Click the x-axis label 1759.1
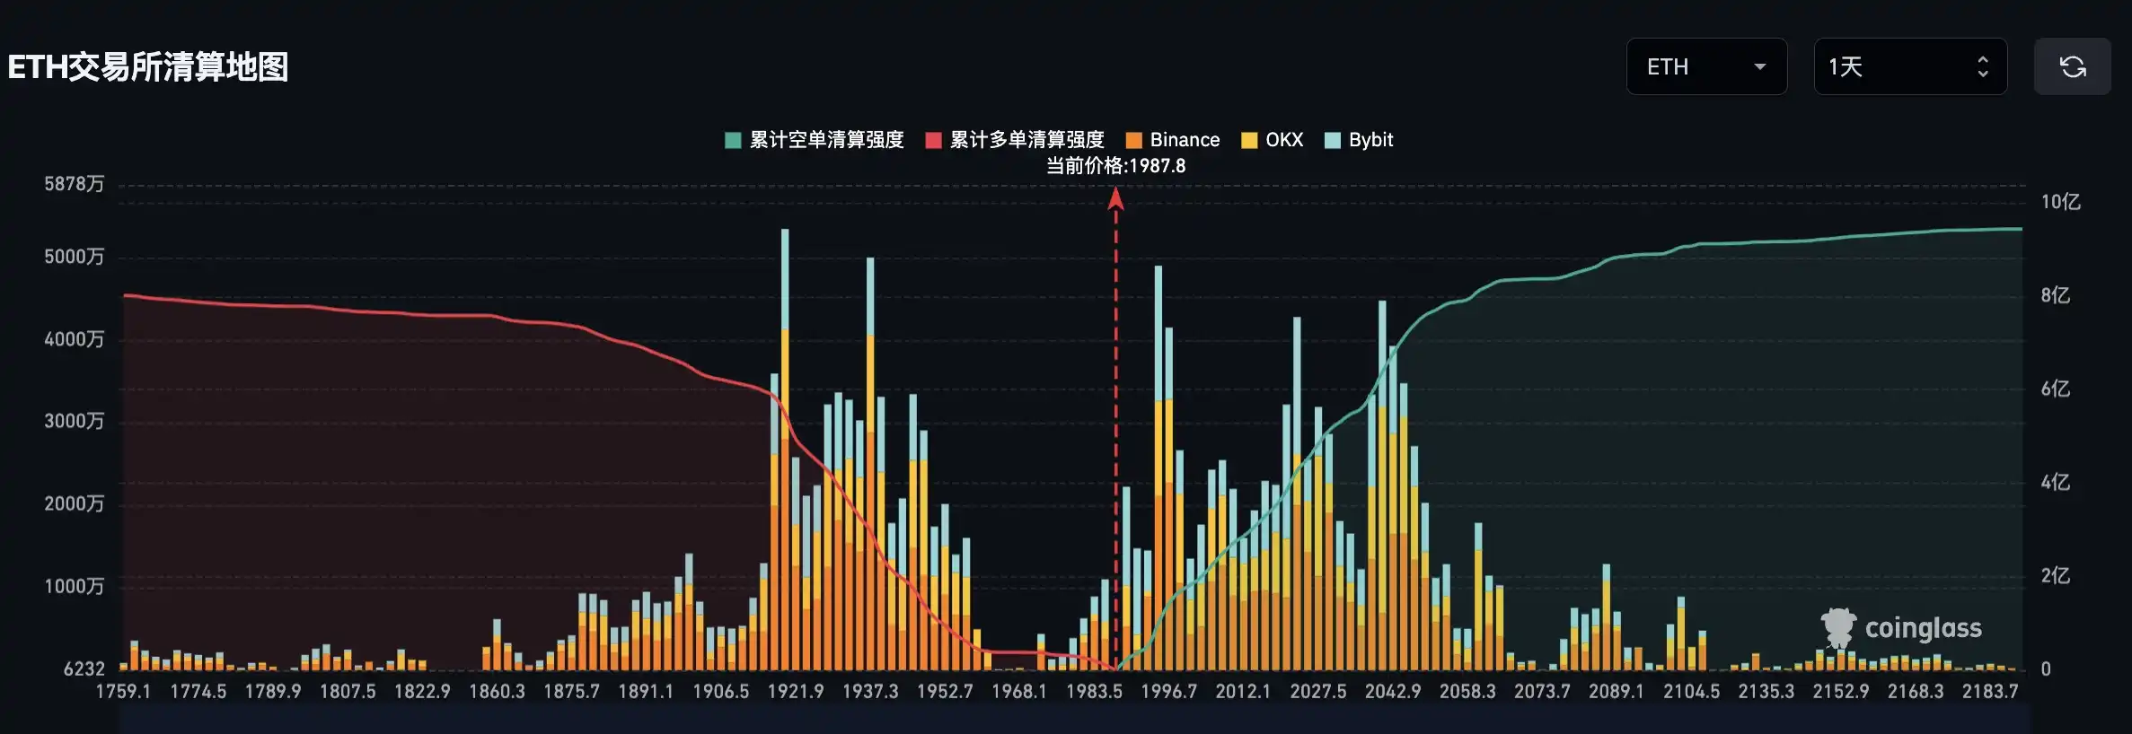Screen dimensions: 2132x734 [x=123, y=692]
